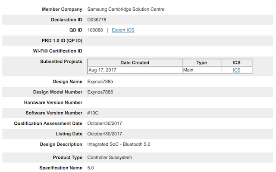Click 'Samsung Cambridge Solution Centre' value
276x172 pixels.
[126, 9]
